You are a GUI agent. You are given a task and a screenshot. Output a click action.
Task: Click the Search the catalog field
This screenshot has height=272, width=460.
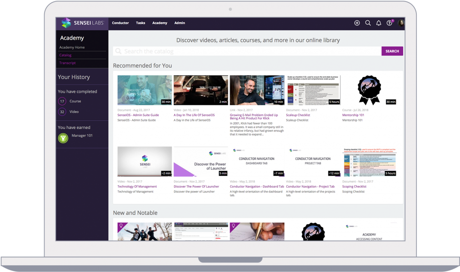tap(247, 51)
